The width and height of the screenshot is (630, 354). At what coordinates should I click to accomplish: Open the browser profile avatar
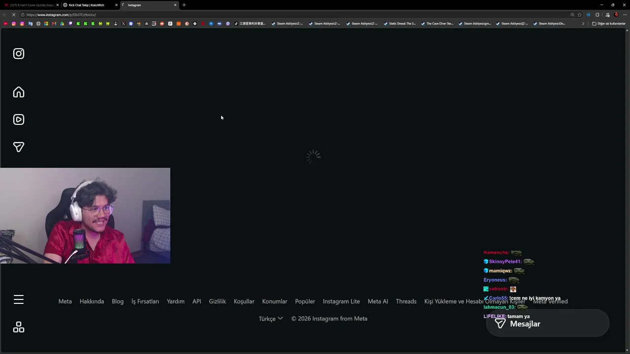(616, 15)
